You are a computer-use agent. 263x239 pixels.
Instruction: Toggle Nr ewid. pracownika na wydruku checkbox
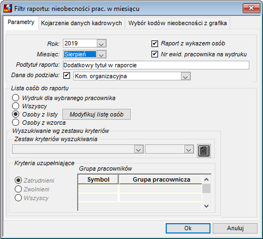(155, 54)
